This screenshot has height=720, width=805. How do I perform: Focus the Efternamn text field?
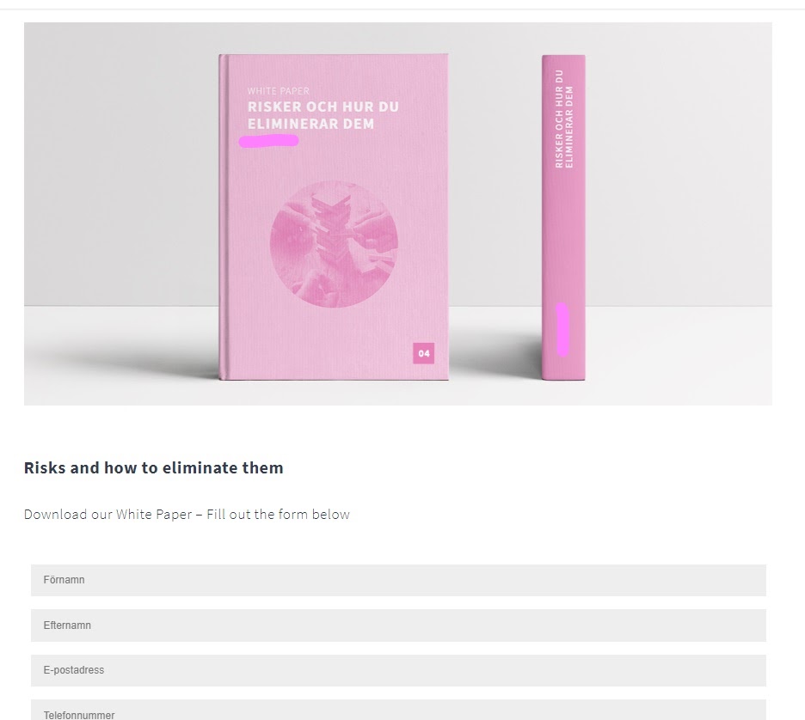coord(398,625)
